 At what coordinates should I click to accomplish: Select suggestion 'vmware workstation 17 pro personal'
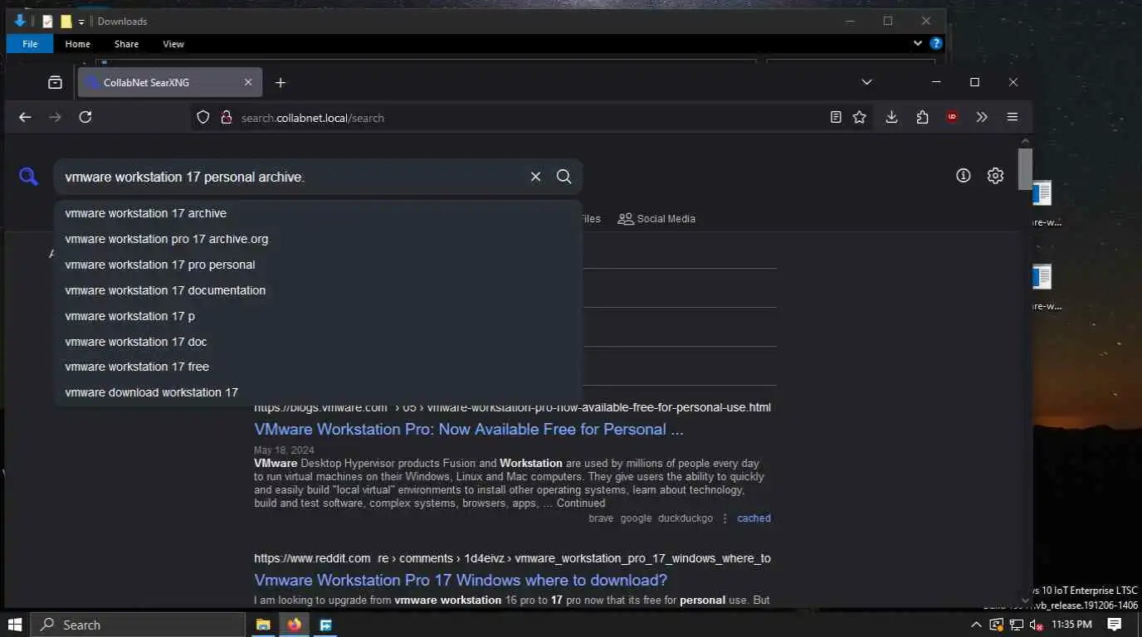(x=318, y=265)
